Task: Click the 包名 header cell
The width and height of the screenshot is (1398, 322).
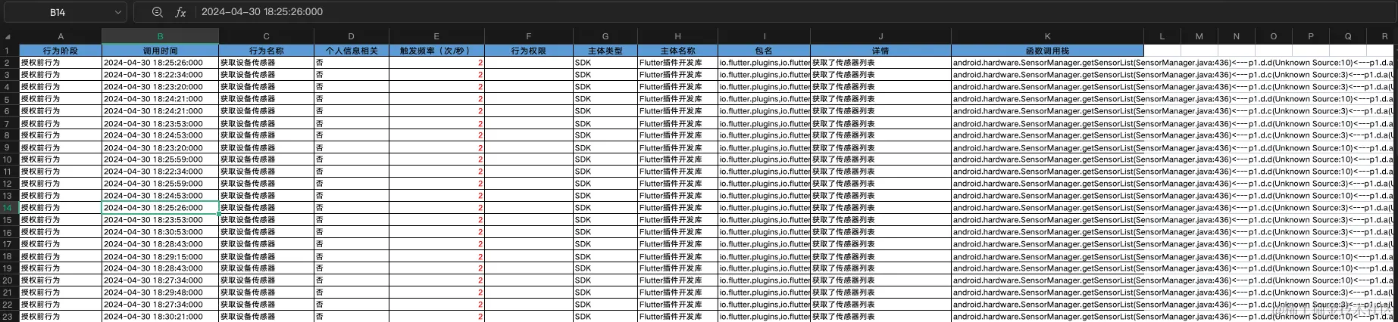Action: [764, 51]
